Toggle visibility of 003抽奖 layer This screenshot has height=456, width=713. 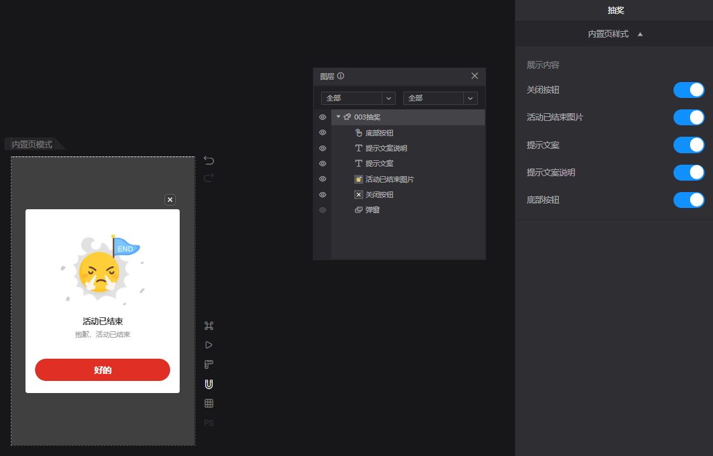click(x=322, y=117)
